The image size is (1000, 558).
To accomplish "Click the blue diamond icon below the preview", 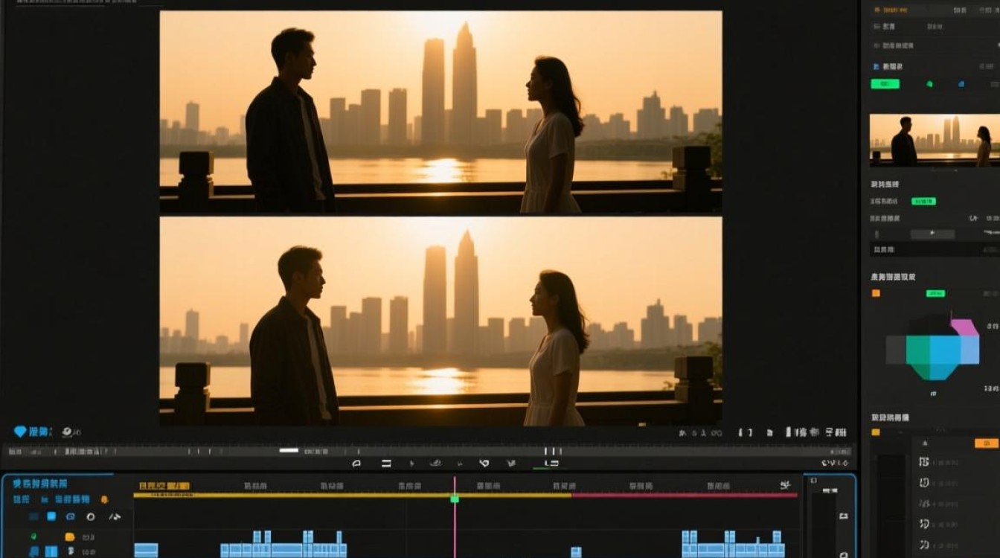I will pos(20,432).
